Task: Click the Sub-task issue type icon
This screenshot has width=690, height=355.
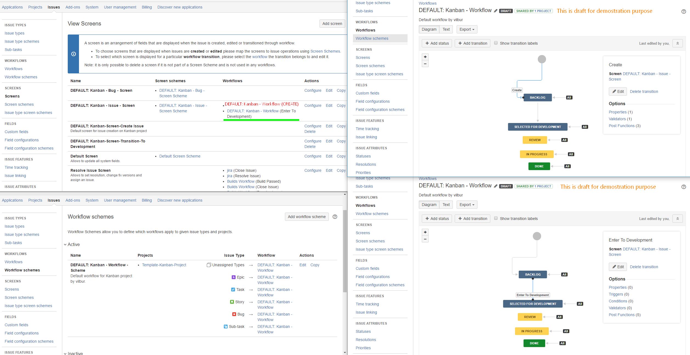Action: click(x=226, y=327)
